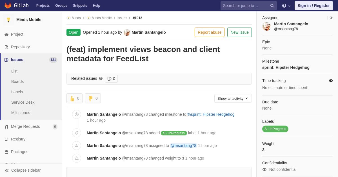The width and height of the screenshot is (338, 177).
Task: Collapse right sidebar with double-arrow icon
Action: pos(331,18)
